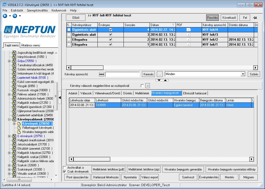Click the blue back navigation arrow
The image size is (265, 189).
point(5,16)
